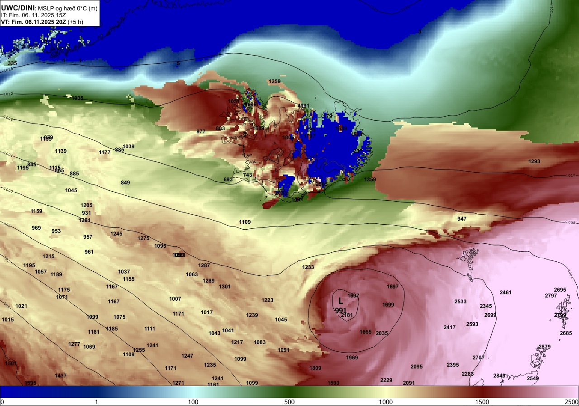Click the value 1359 southeast of Iceland
579x406 pixels.
[370, 179]
